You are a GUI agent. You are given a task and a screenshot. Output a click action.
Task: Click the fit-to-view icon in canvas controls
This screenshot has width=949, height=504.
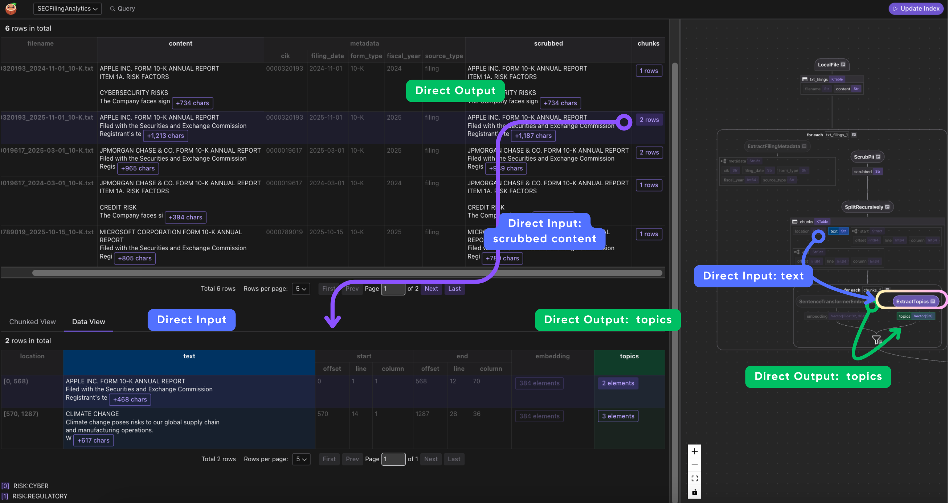click(695, 478)
